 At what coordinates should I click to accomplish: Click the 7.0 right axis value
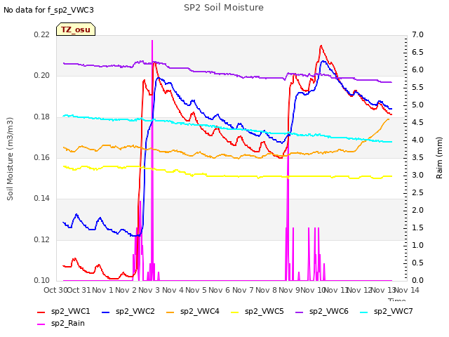[x=417, y=34]
